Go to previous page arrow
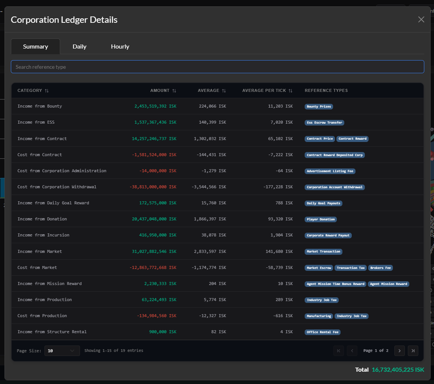Image resolution: width=434 pixels, height=384 pixels. 352,350
